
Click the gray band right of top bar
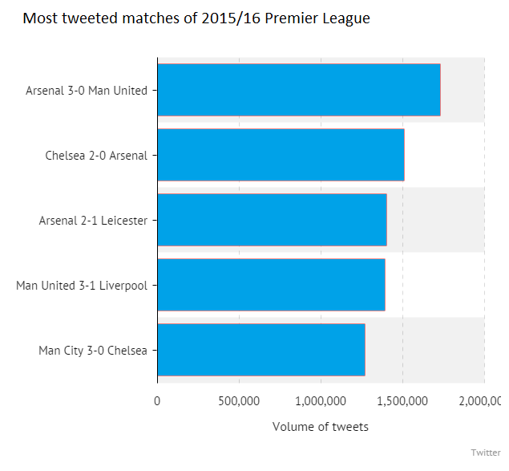462,90
